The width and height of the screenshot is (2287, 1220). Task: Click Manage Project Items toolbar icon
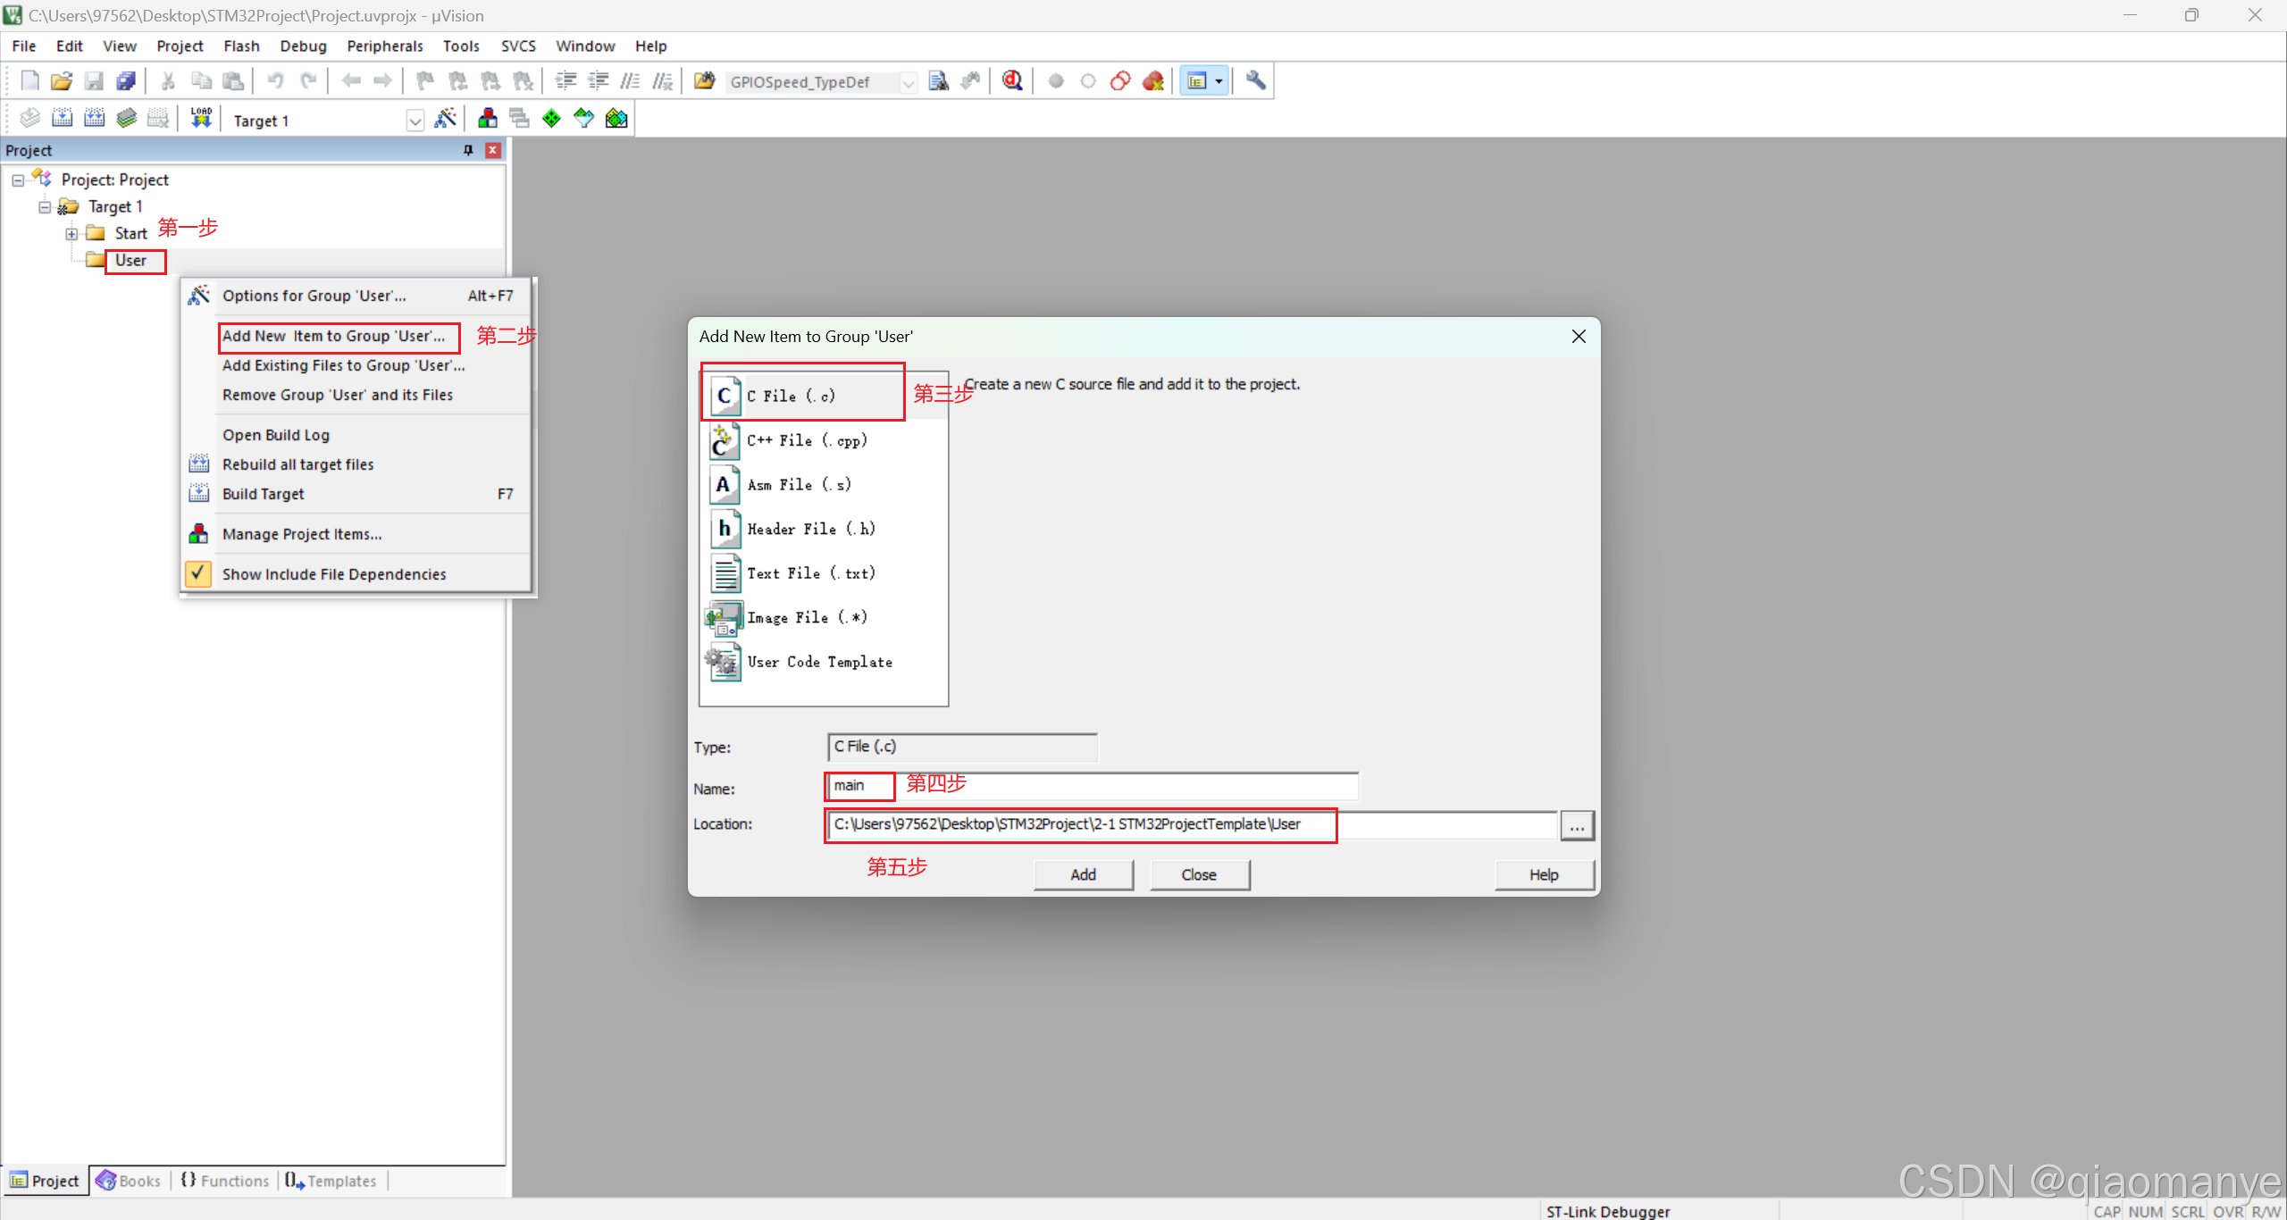tap(488, 119)
